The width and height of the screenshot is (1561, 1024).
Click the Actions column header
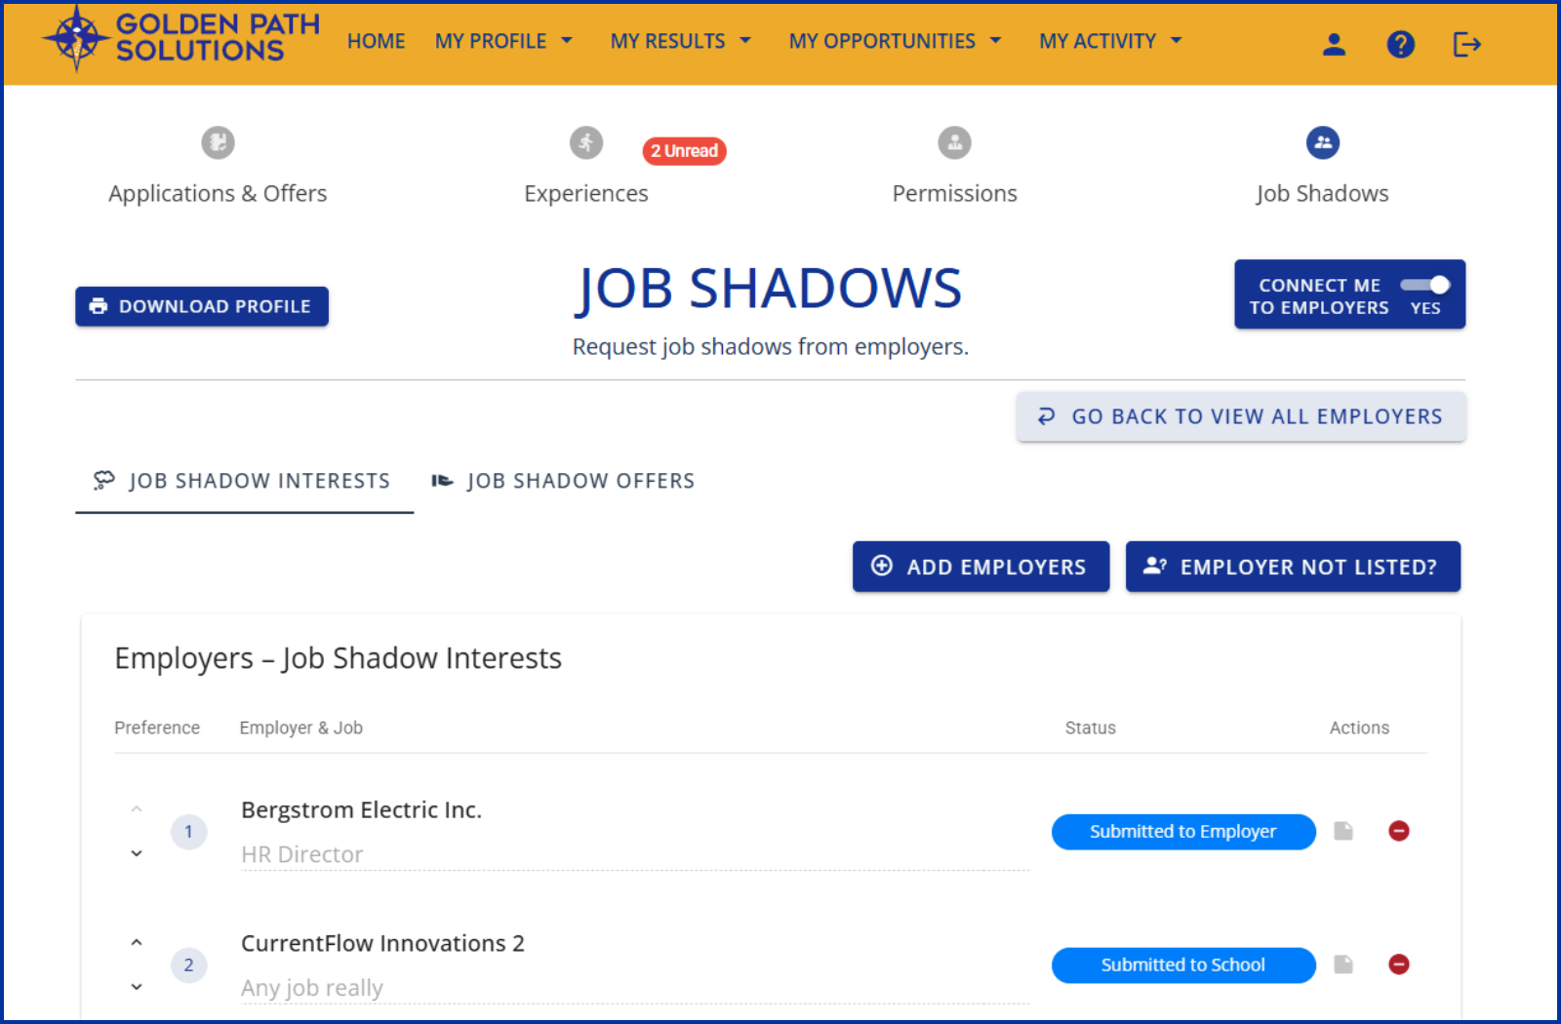(1359, 728)
